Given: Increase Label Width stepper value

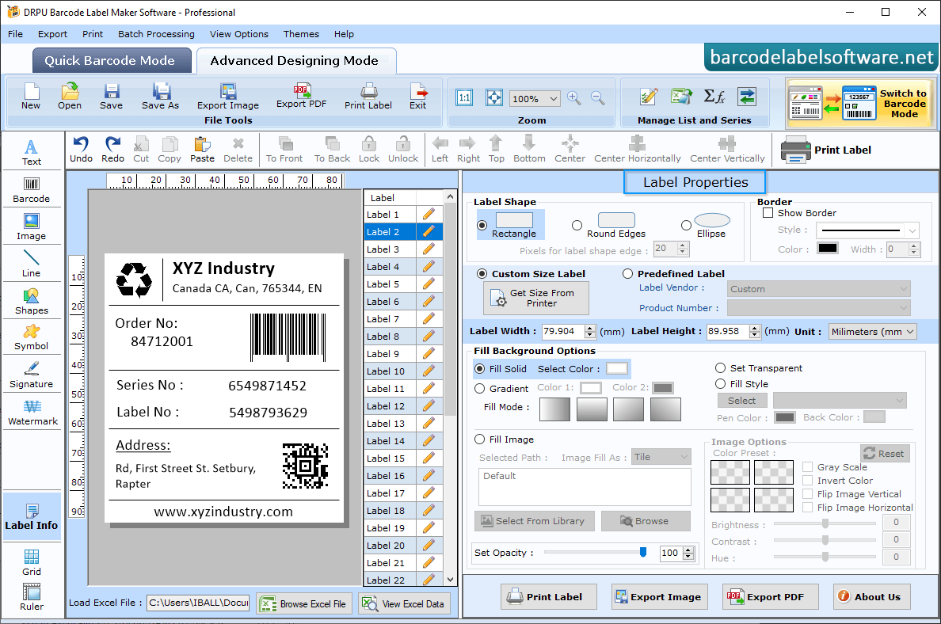Looking at the screenshot, I should (x=591, y=328).
